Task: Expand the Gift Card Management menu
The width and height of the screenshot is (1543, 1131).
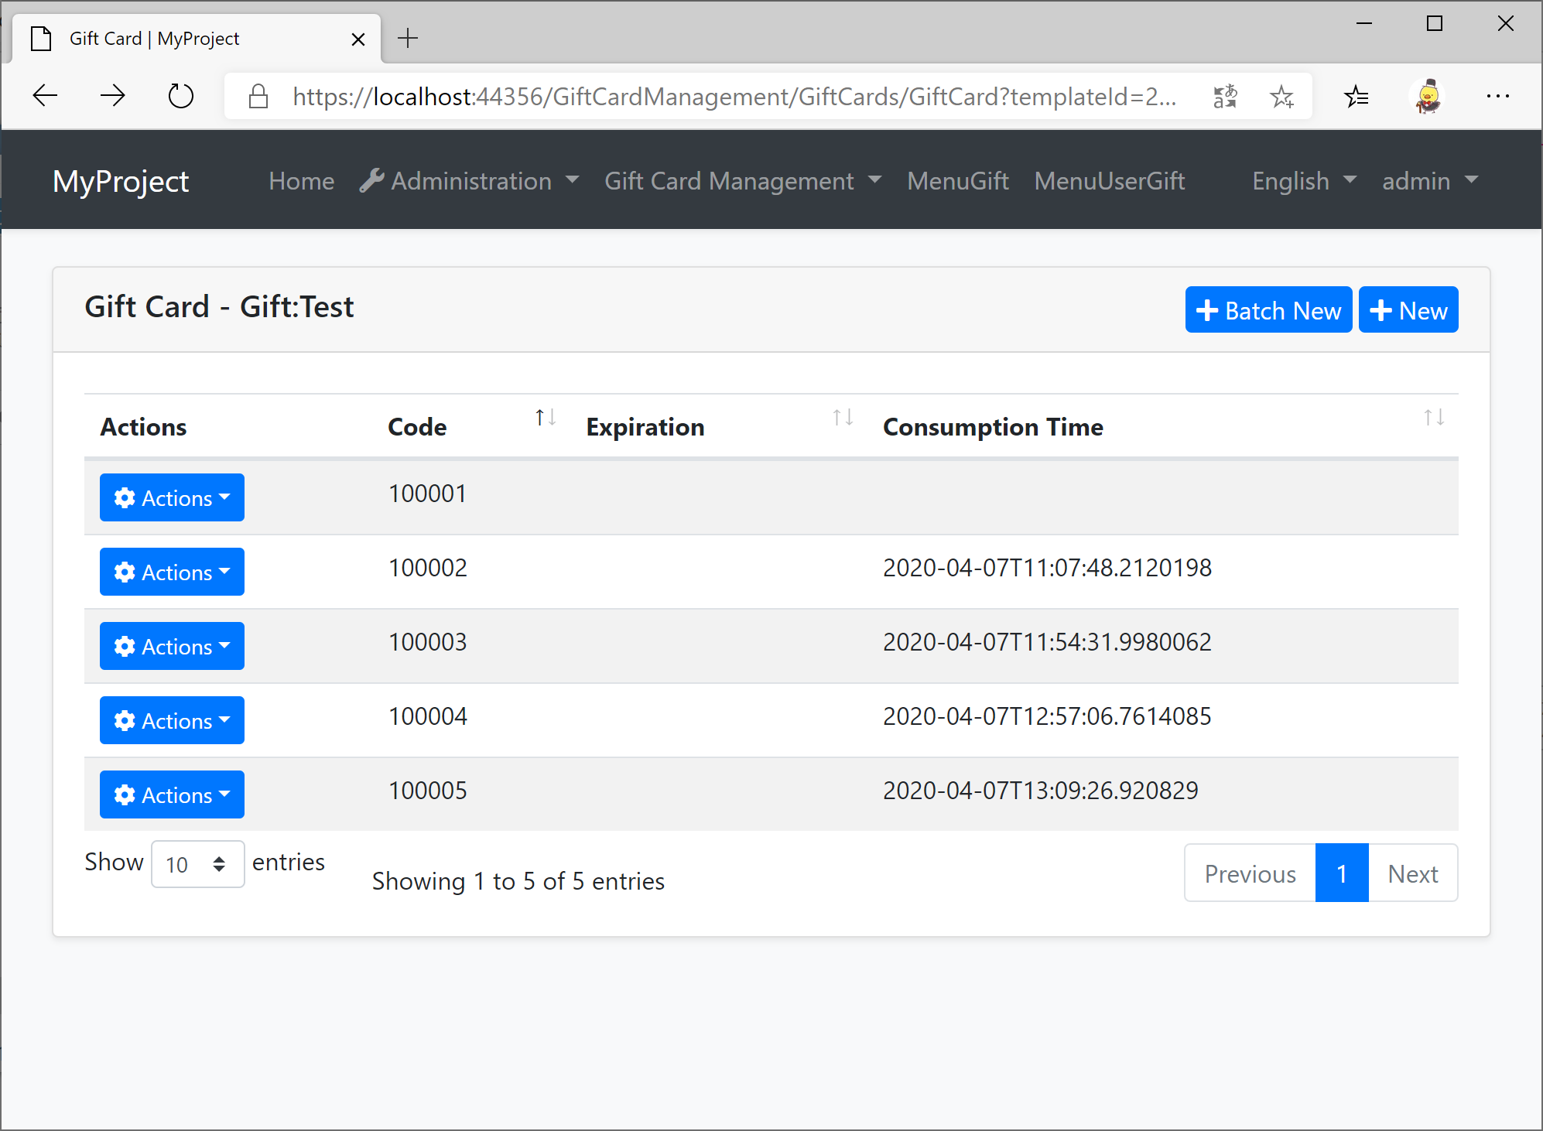Action: point(743,181)
